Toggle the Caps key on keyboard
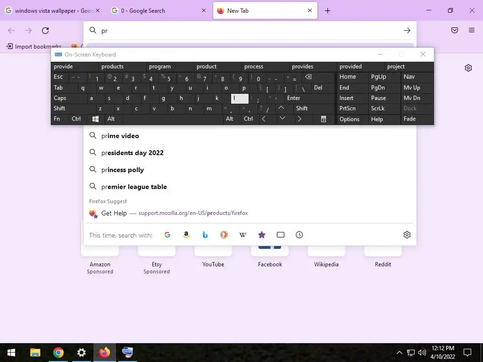This screenshot has height=362, width=483. [68, 98]
